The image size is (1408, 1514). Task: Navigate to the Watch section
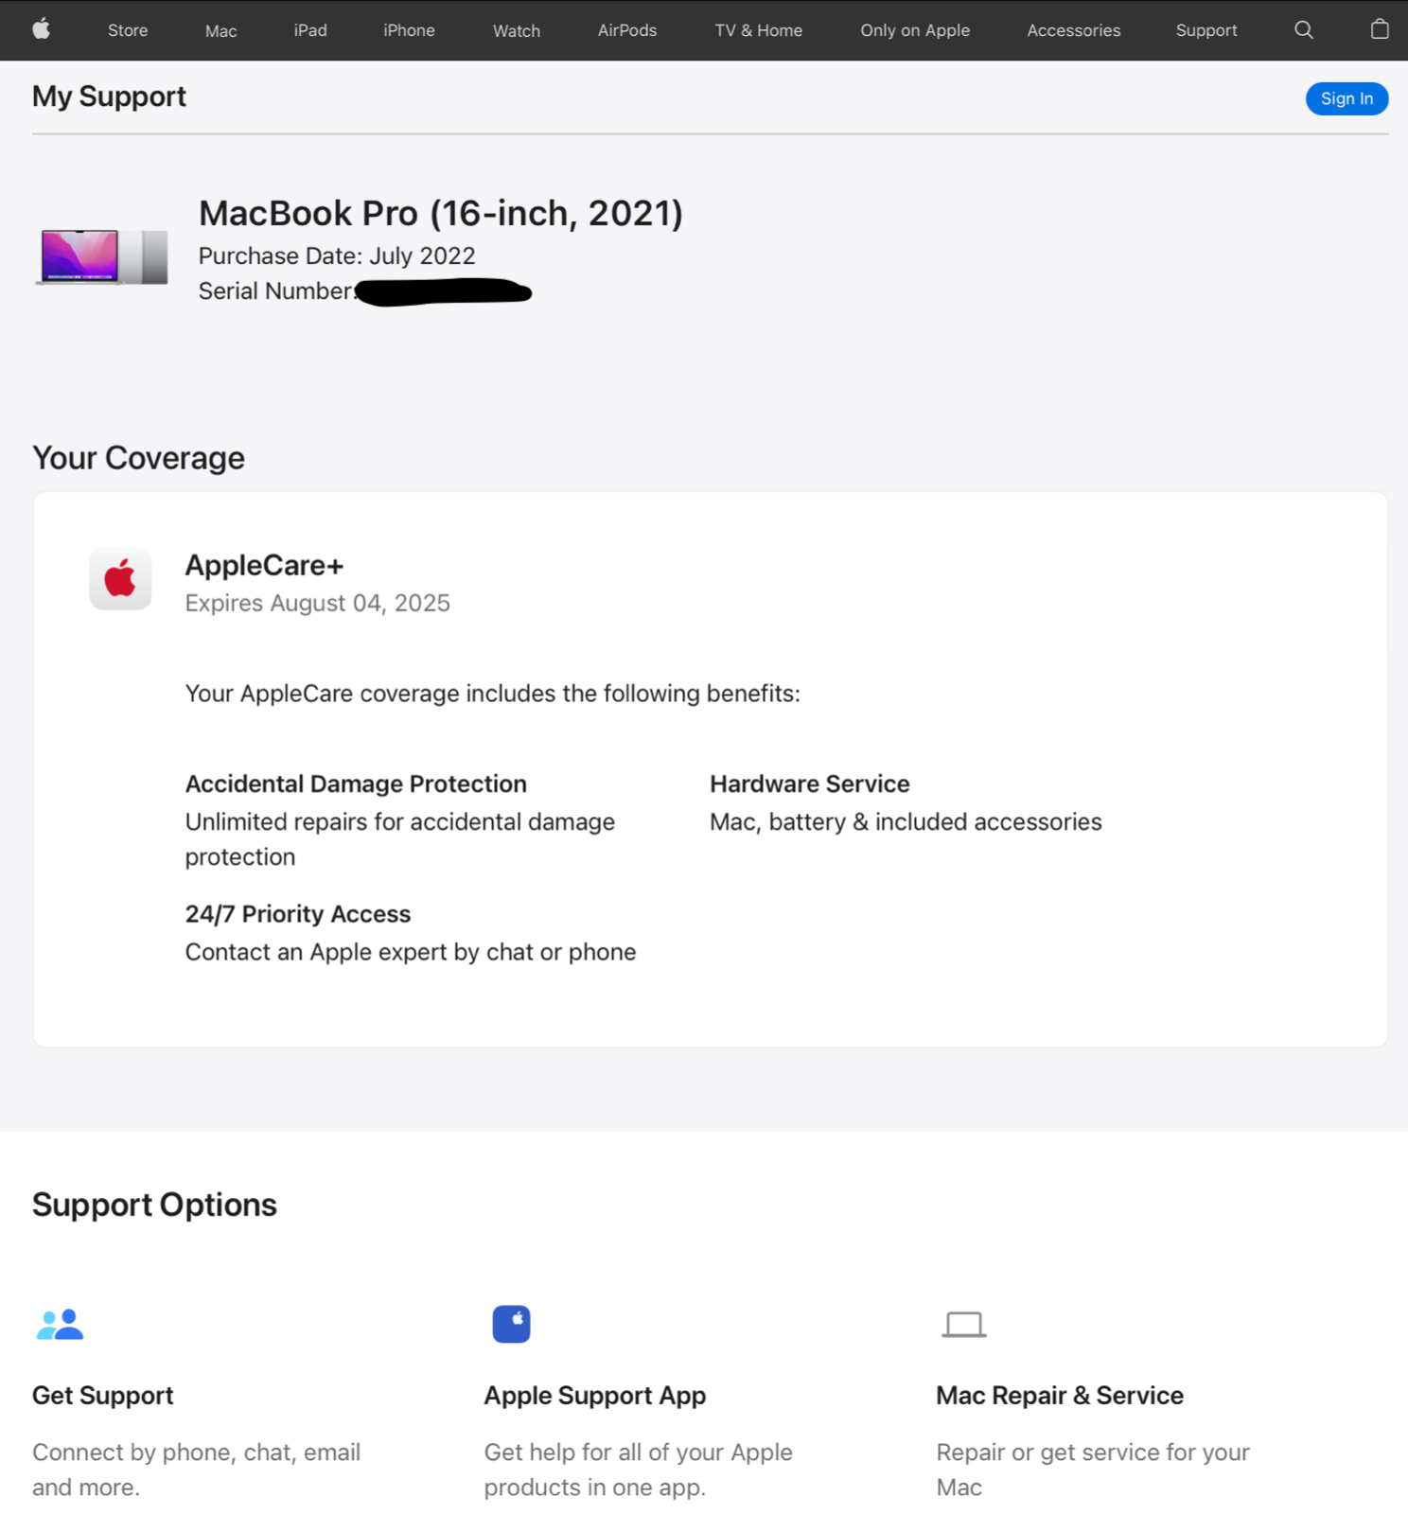(x=517, y=30)
